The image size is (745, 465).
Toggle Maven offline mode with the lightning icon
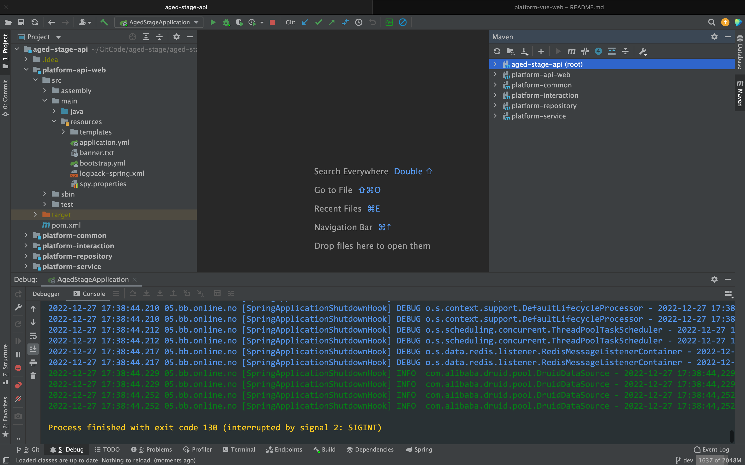(598, 51)
